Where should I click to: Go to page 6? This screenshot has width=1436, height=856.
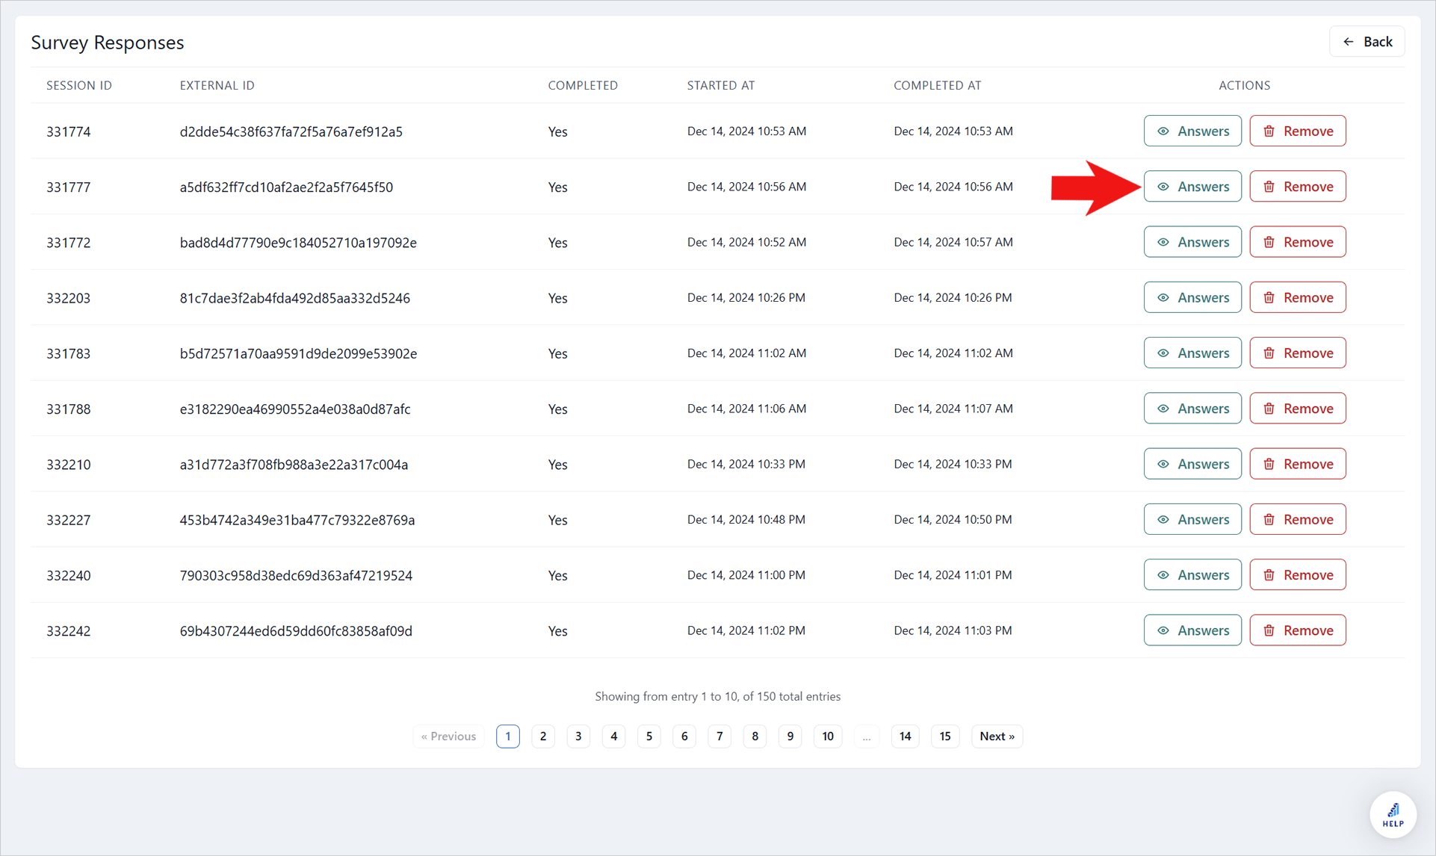684,736
